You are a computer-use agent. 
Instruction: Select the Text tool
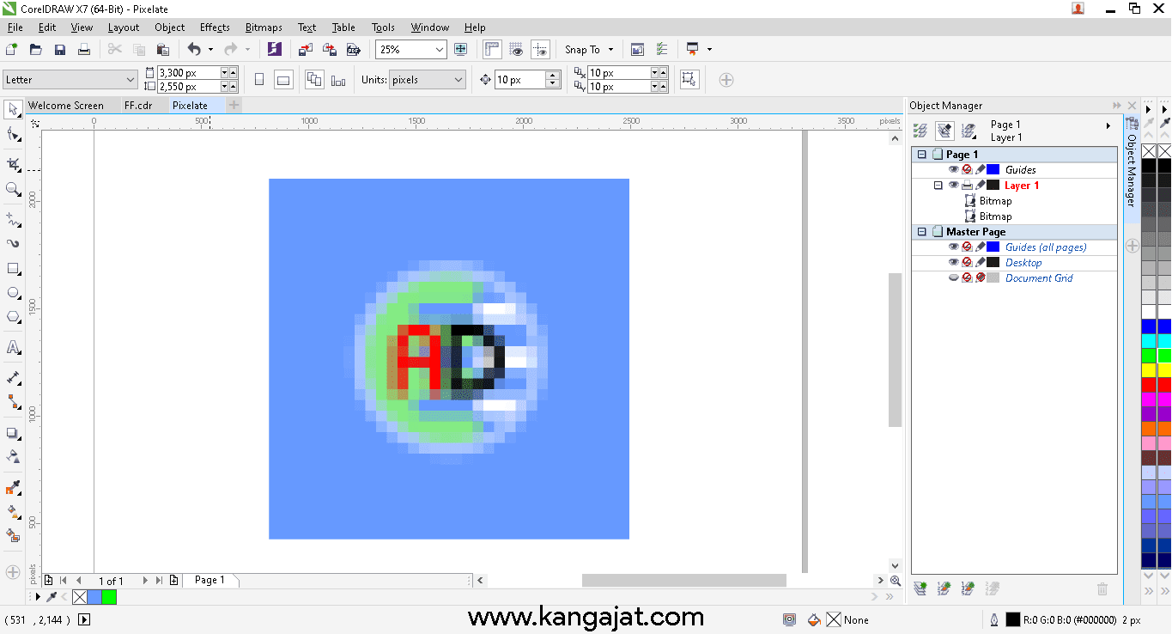point(13,348)
